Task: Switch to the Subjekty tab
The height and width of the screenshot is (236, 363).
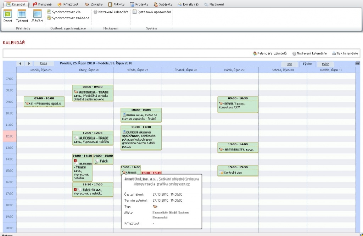Action: pos(163,4)
